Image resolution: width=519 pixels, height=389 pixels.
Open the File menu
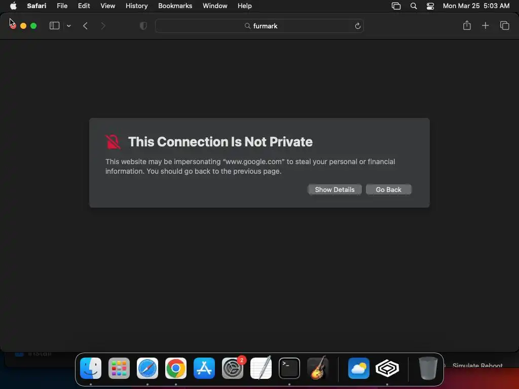pos(62,6)
